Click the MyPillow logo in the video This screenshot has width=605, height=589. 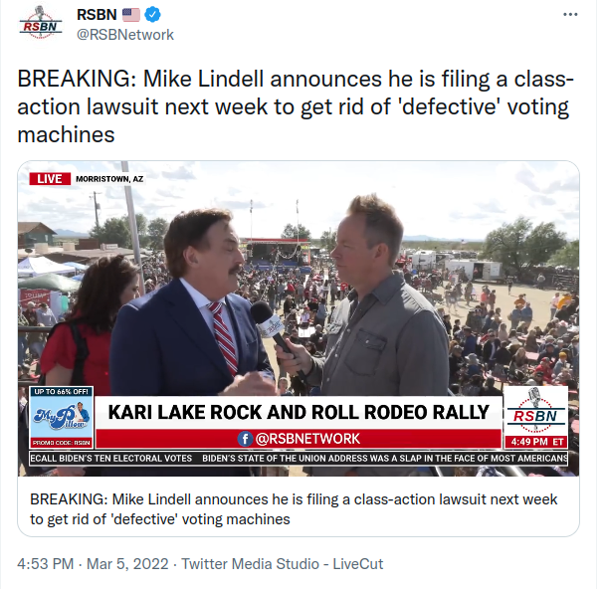[62, 418]
